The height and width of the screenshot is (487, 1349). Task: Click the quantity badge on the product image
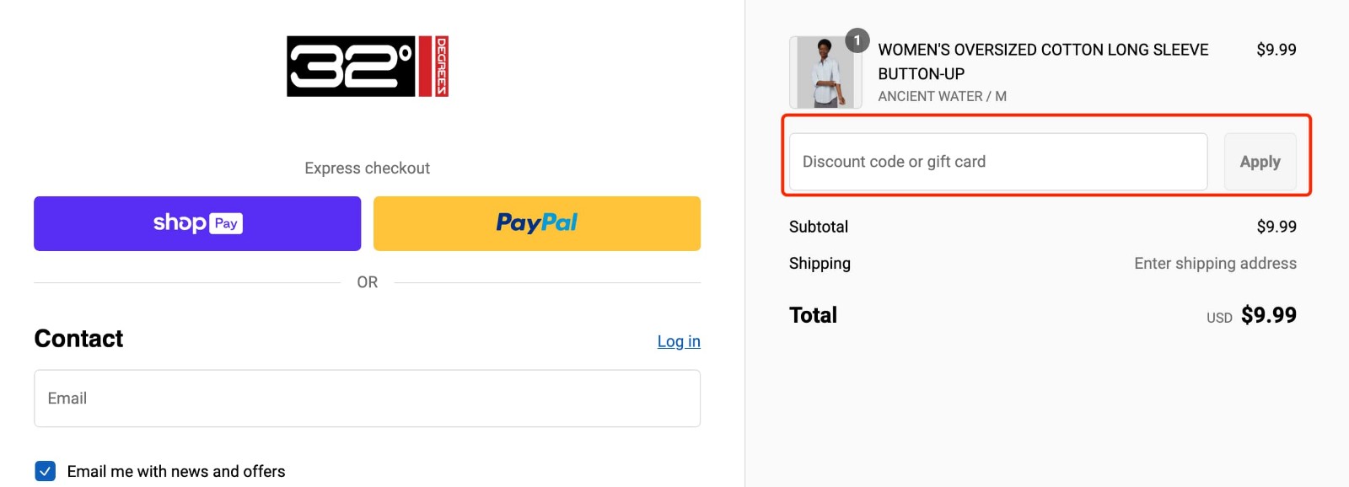[x=857, y=40]
